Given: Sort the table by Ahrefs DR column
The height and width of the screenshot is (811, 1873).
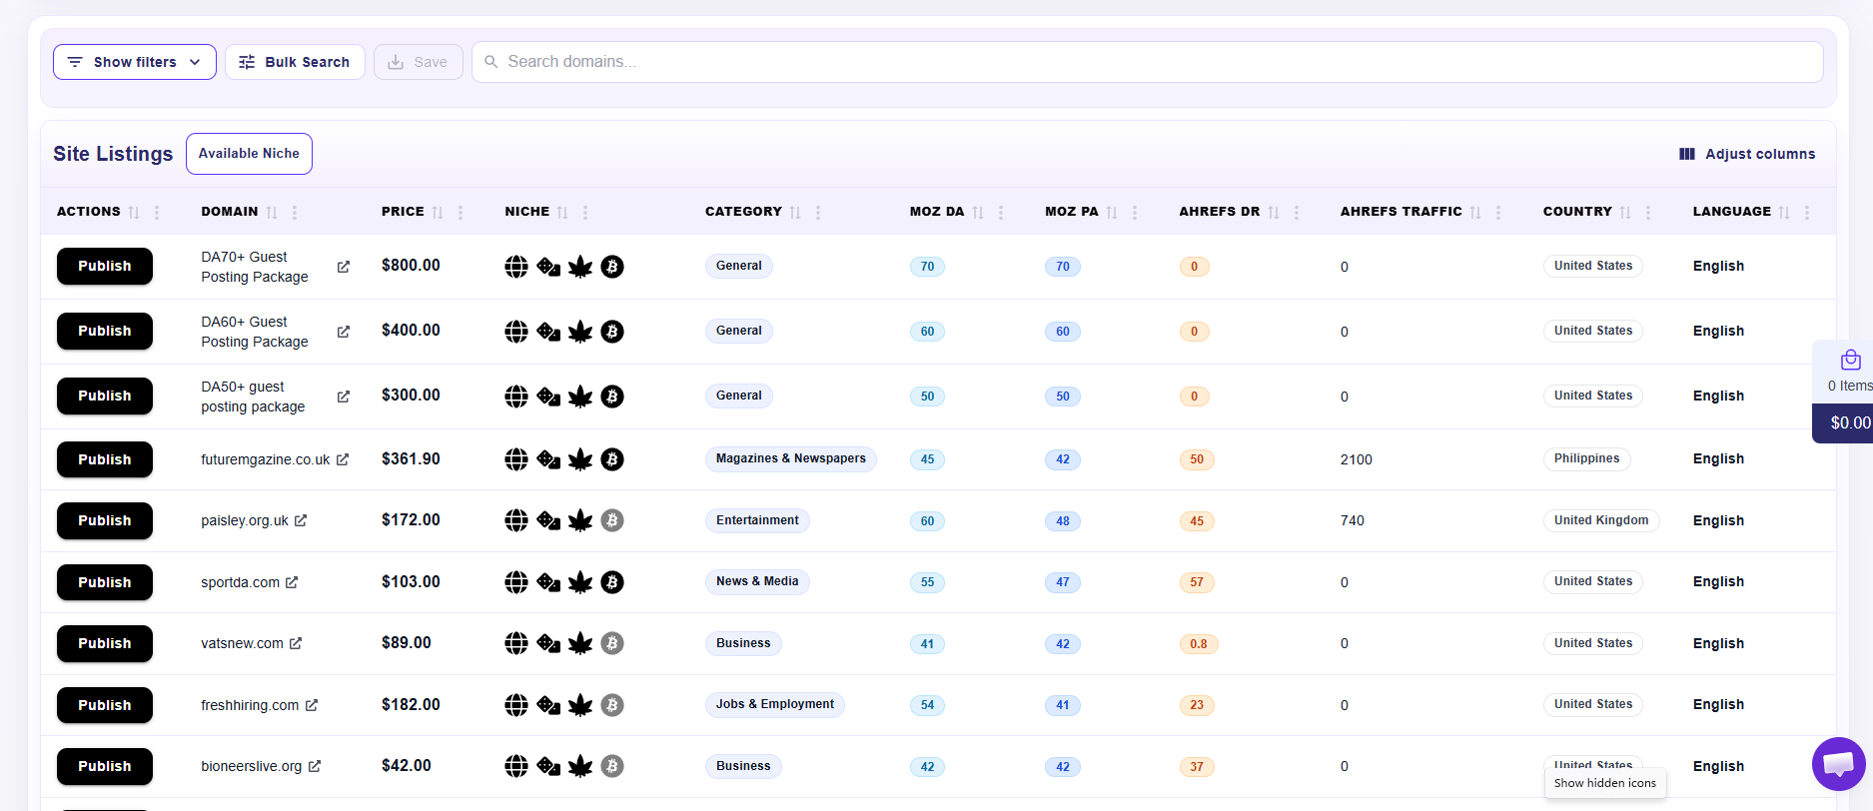Looking at the screenshot, I should 1274,213.
